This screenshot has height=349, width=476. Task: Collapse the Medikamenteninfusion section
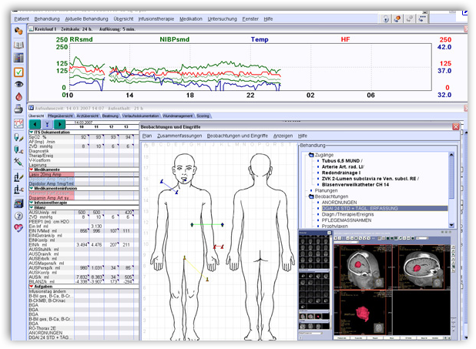pyautogui.click(x=32, y=188)
